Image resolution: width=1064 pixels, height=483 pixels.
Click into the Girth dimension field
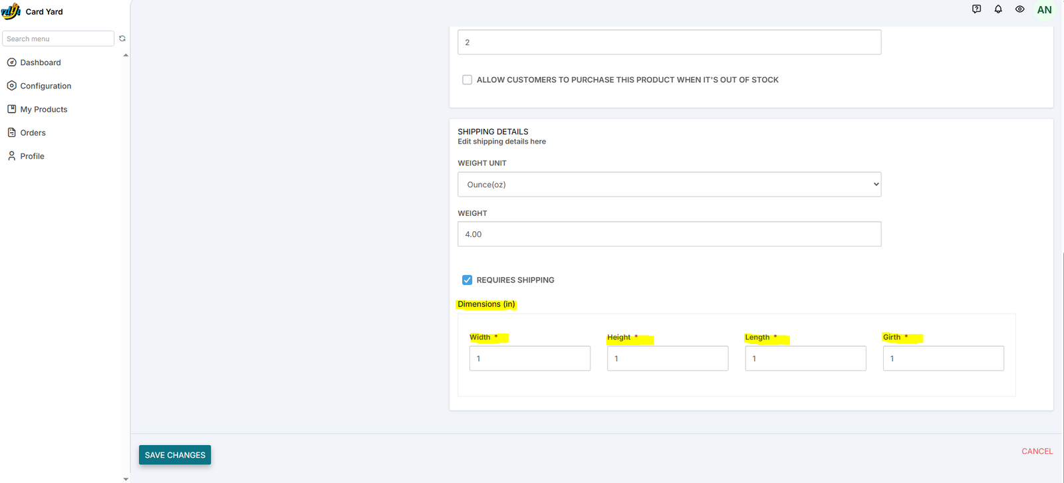943,359
